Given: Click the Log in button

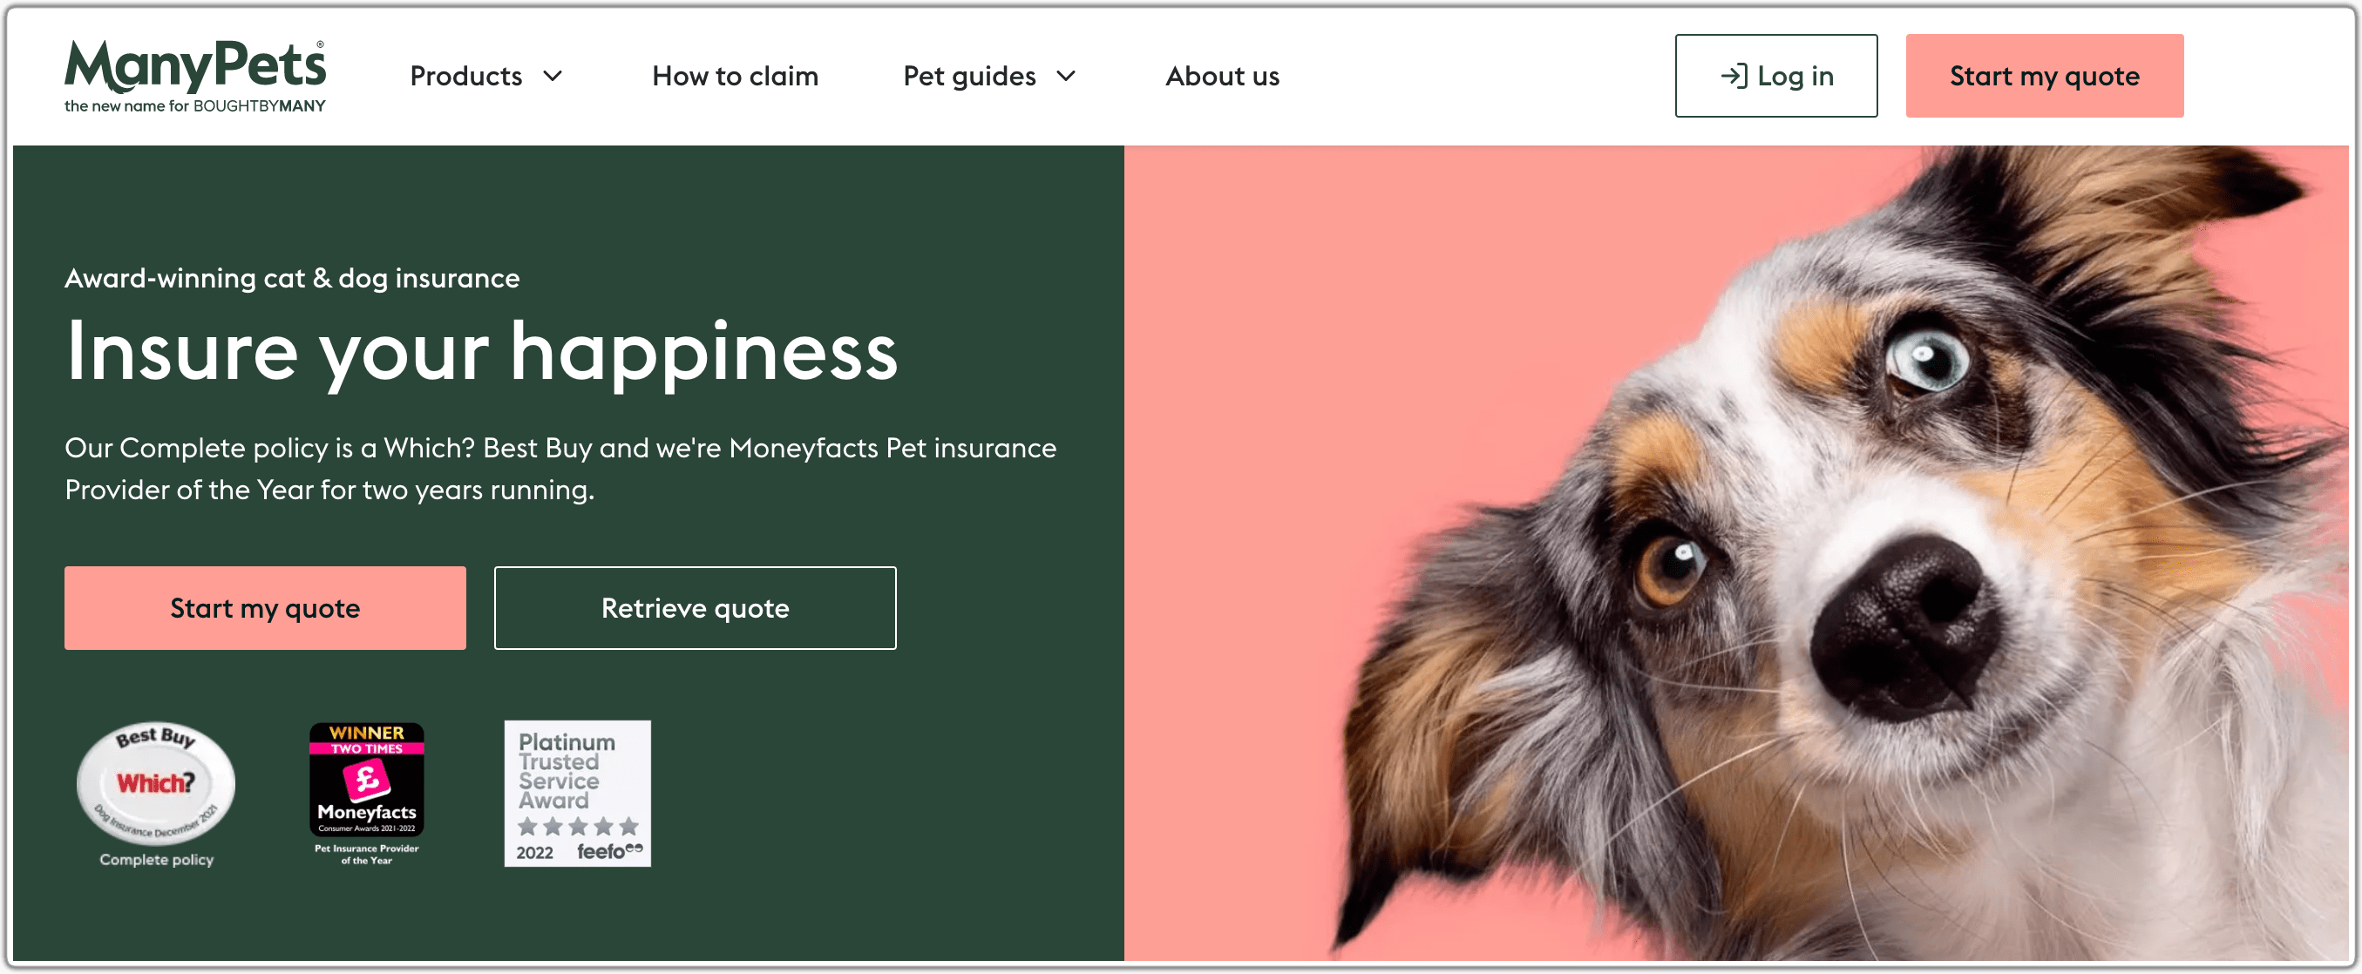Looking at the screenshot, I should pyautogui.click(x=1775, y=76).
